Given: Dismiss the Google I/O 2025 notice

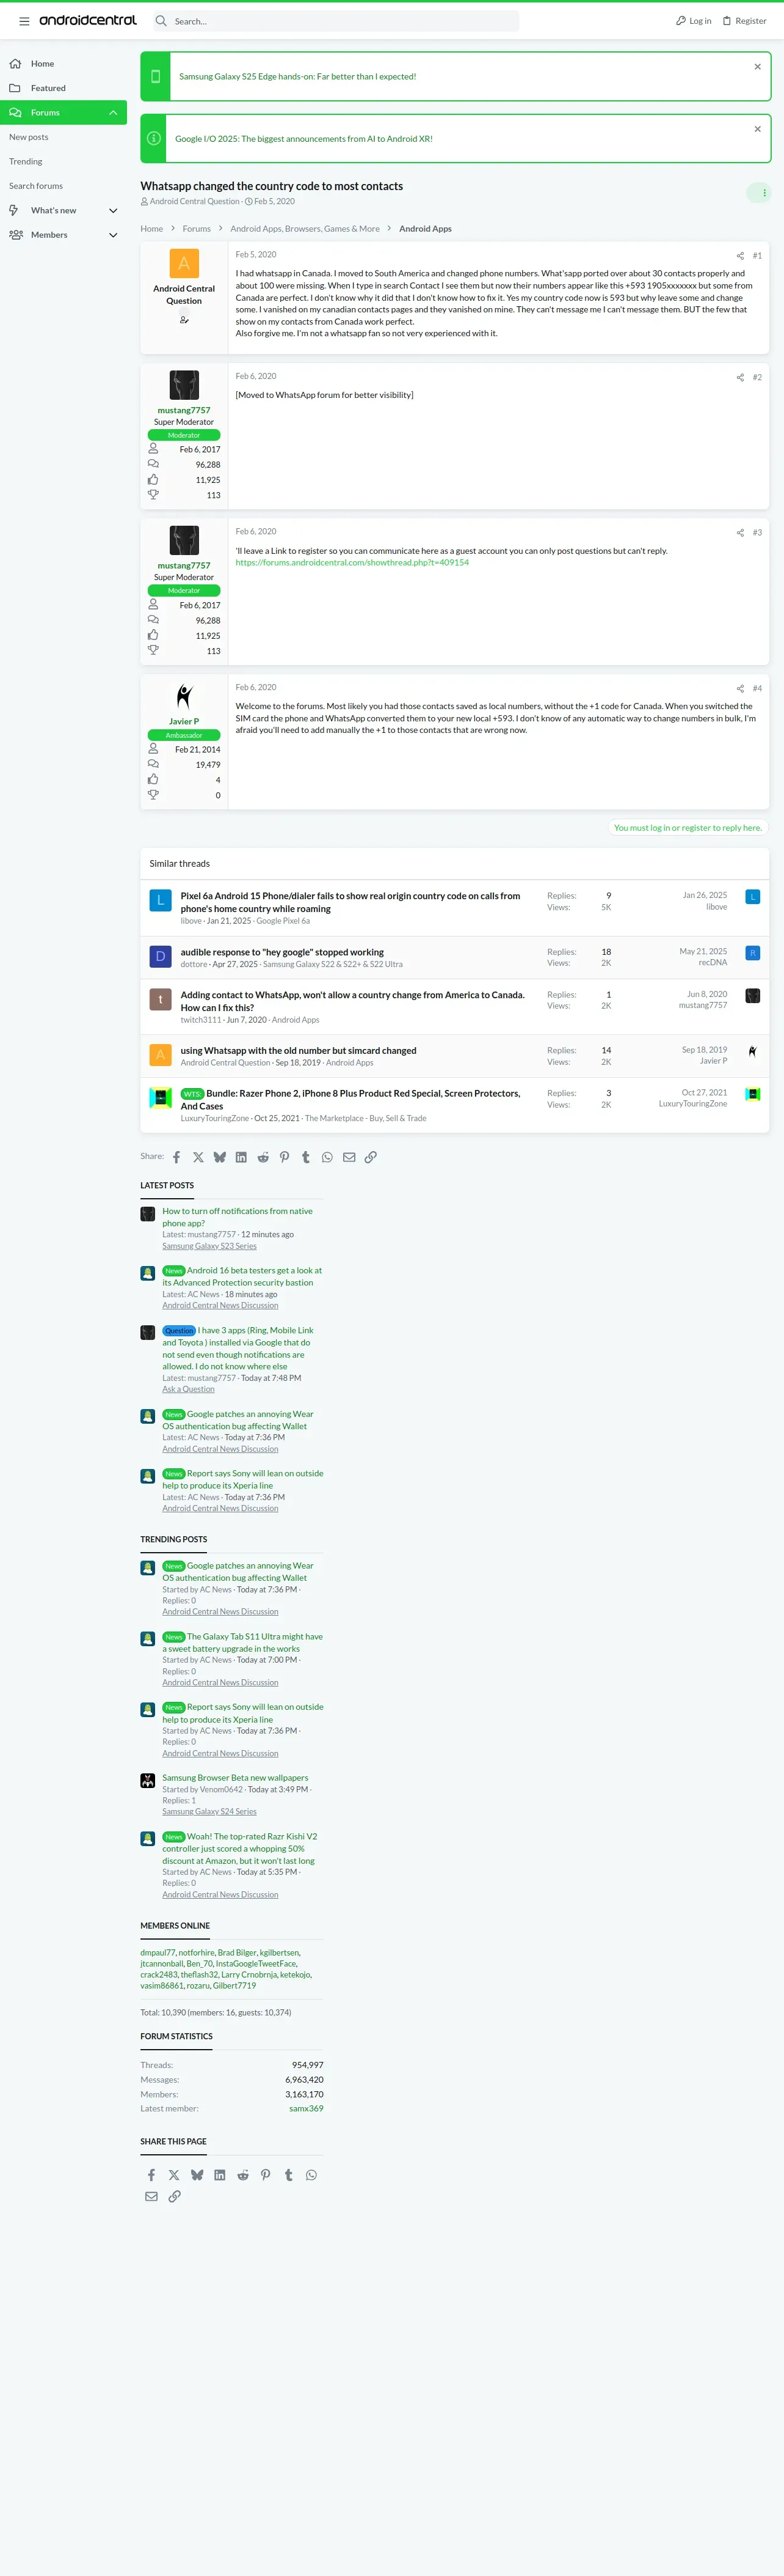Looking at the screenshot, I should pyautogui.click(x=757, y=129).
